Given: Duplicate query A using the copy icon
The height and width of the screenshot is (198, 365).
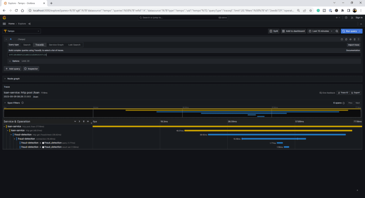Looking at the screenshot, I should 346,39.
